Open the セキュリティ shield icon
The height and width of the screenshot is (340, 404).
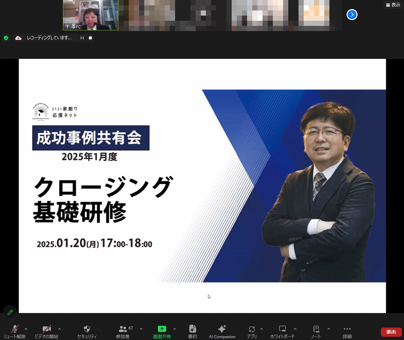[x=87, y=329]
